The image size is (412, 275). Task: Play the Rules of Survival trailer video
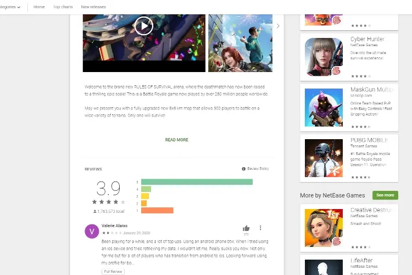point(144,26)
